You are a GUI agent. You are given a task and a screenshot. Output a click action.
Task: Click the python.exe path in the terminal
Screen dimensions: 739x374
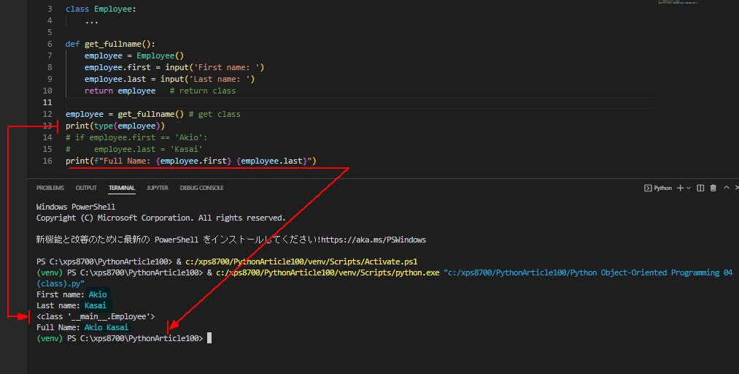pos(328,272)
